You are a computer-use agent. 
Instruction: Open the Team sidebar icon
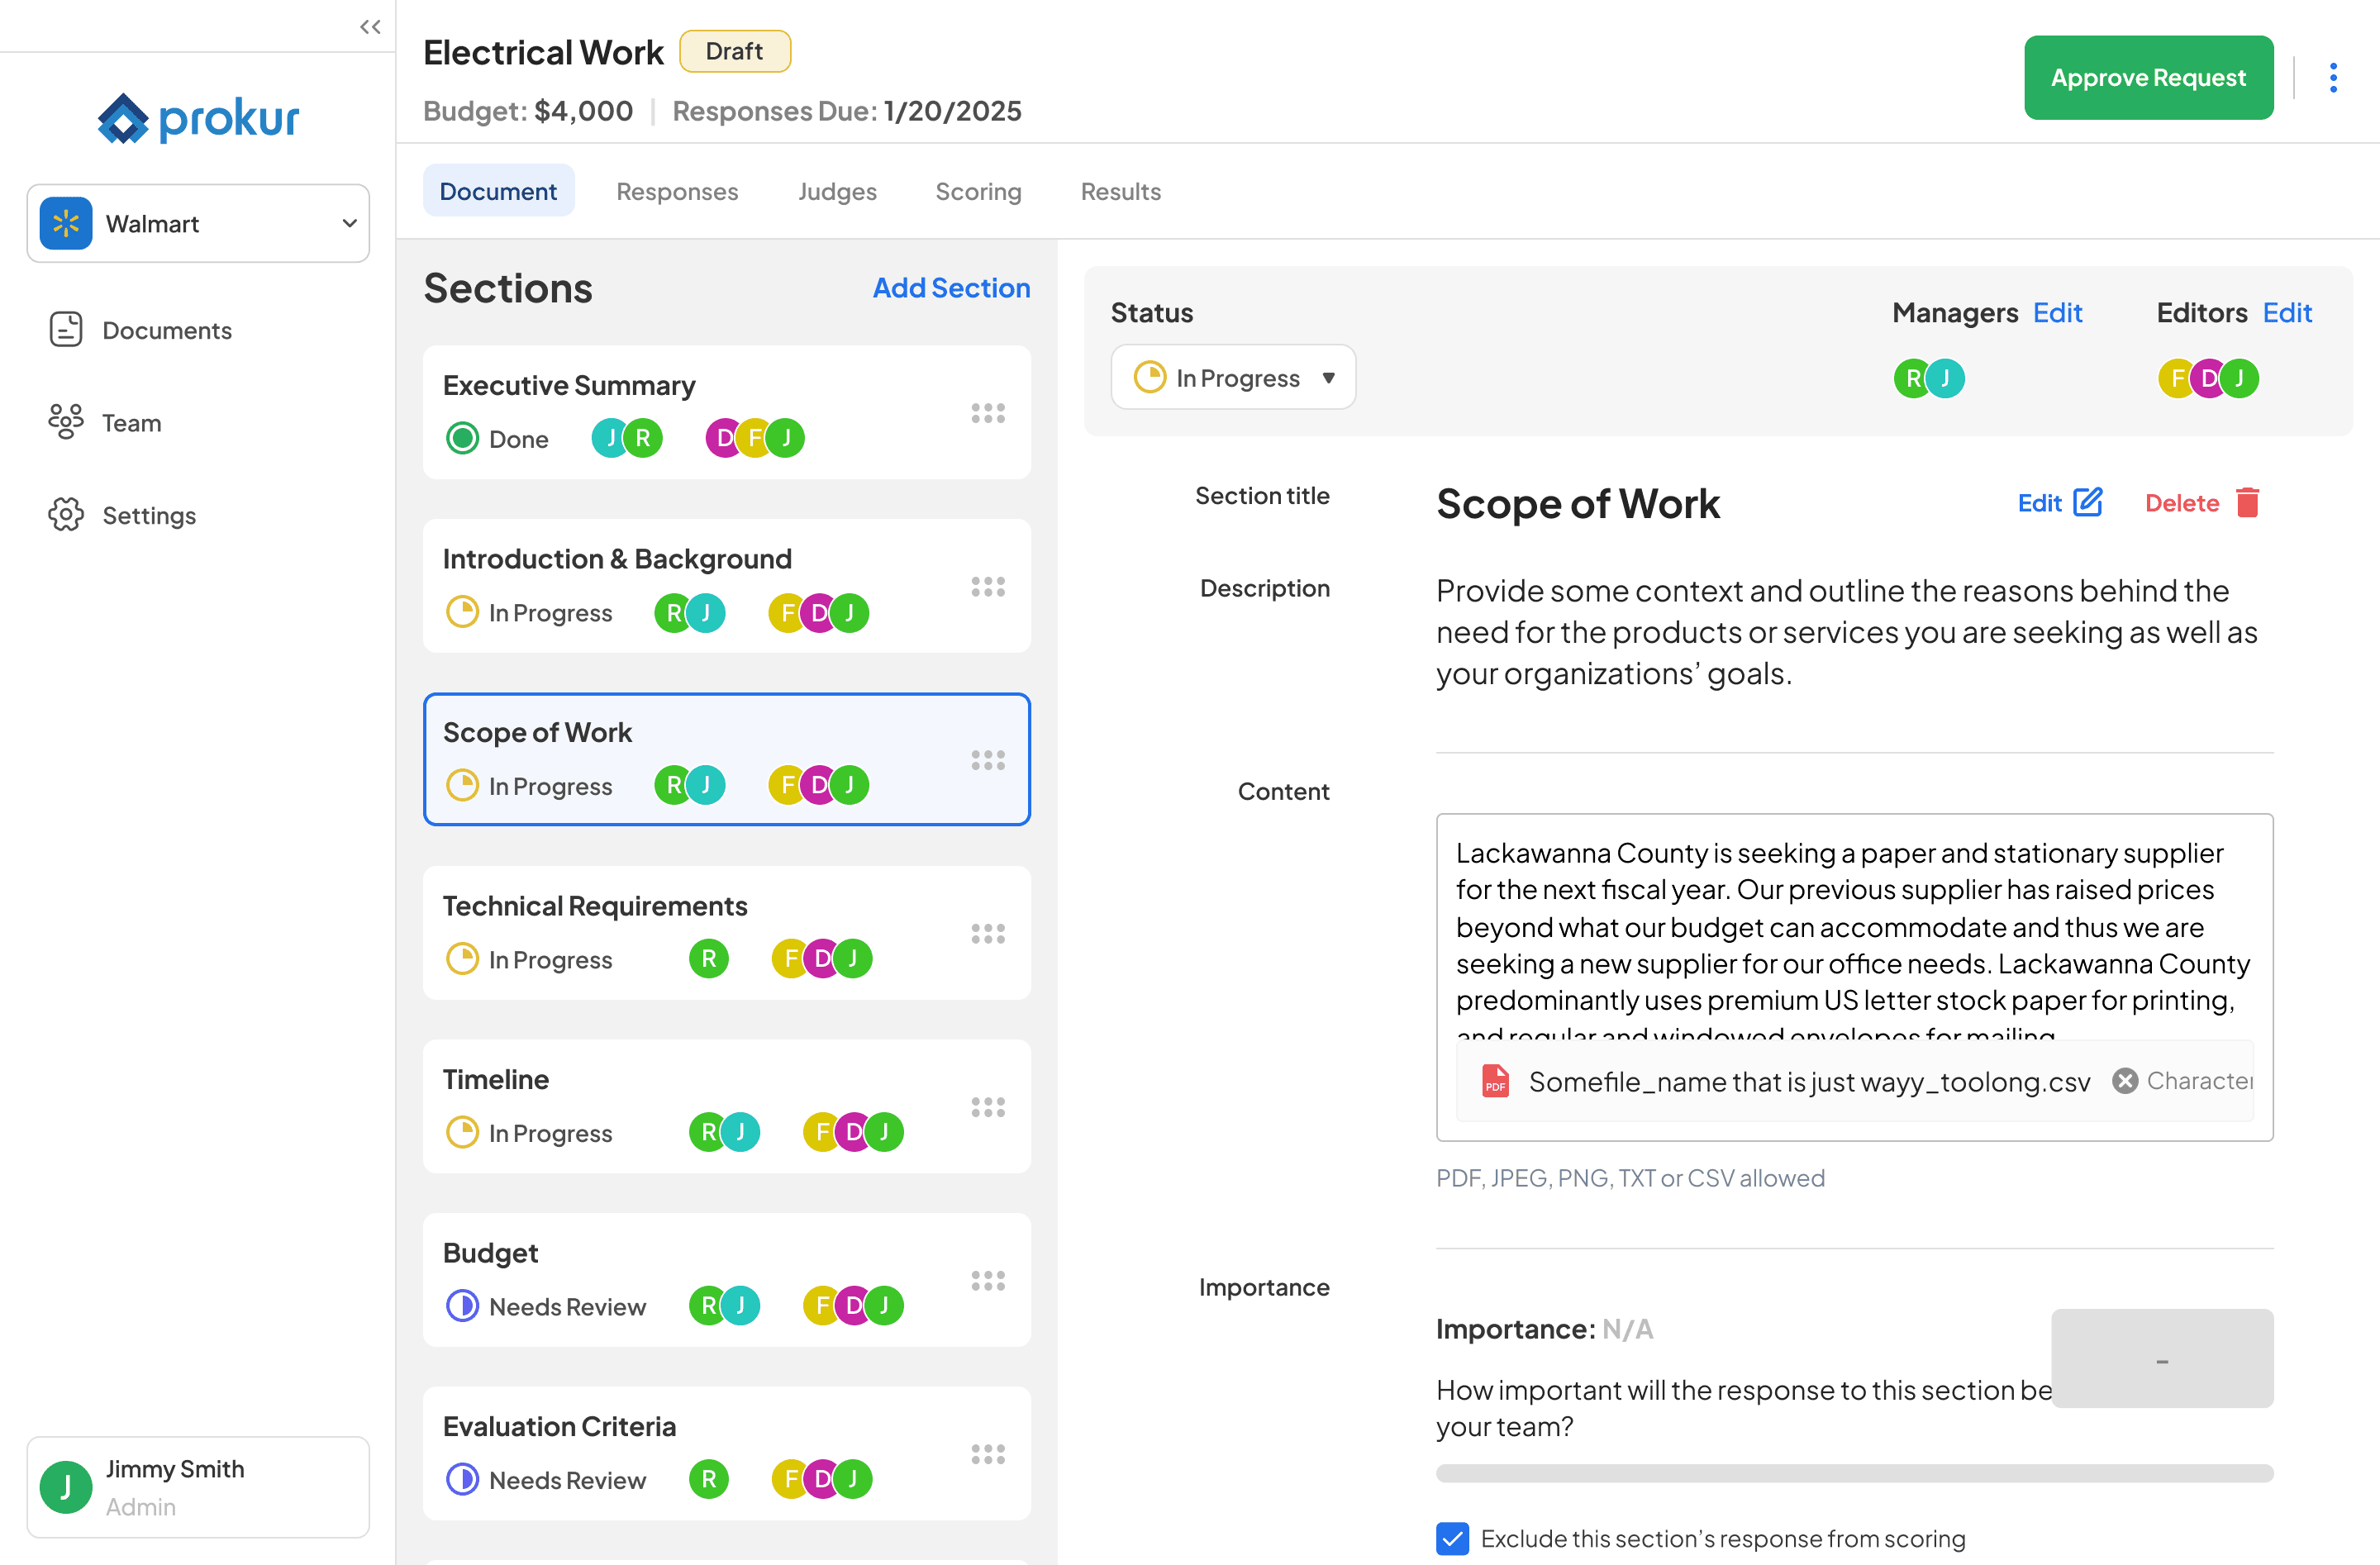click(x=66, y=422)
